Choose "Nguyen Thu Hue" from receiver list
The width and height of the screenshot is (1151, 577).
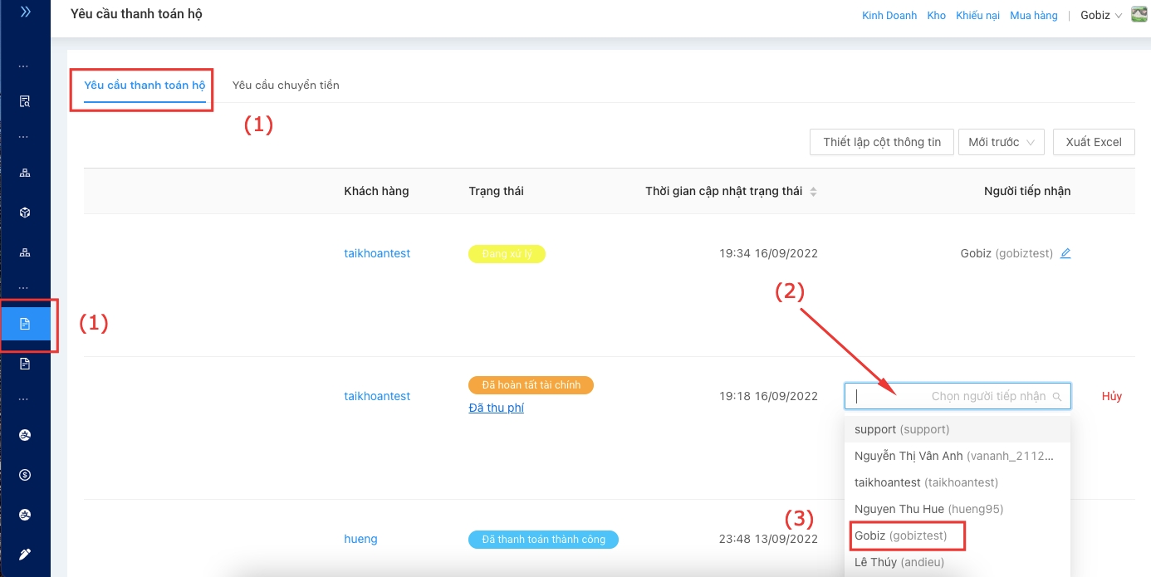pyautogui.click(x=923, y=509)
